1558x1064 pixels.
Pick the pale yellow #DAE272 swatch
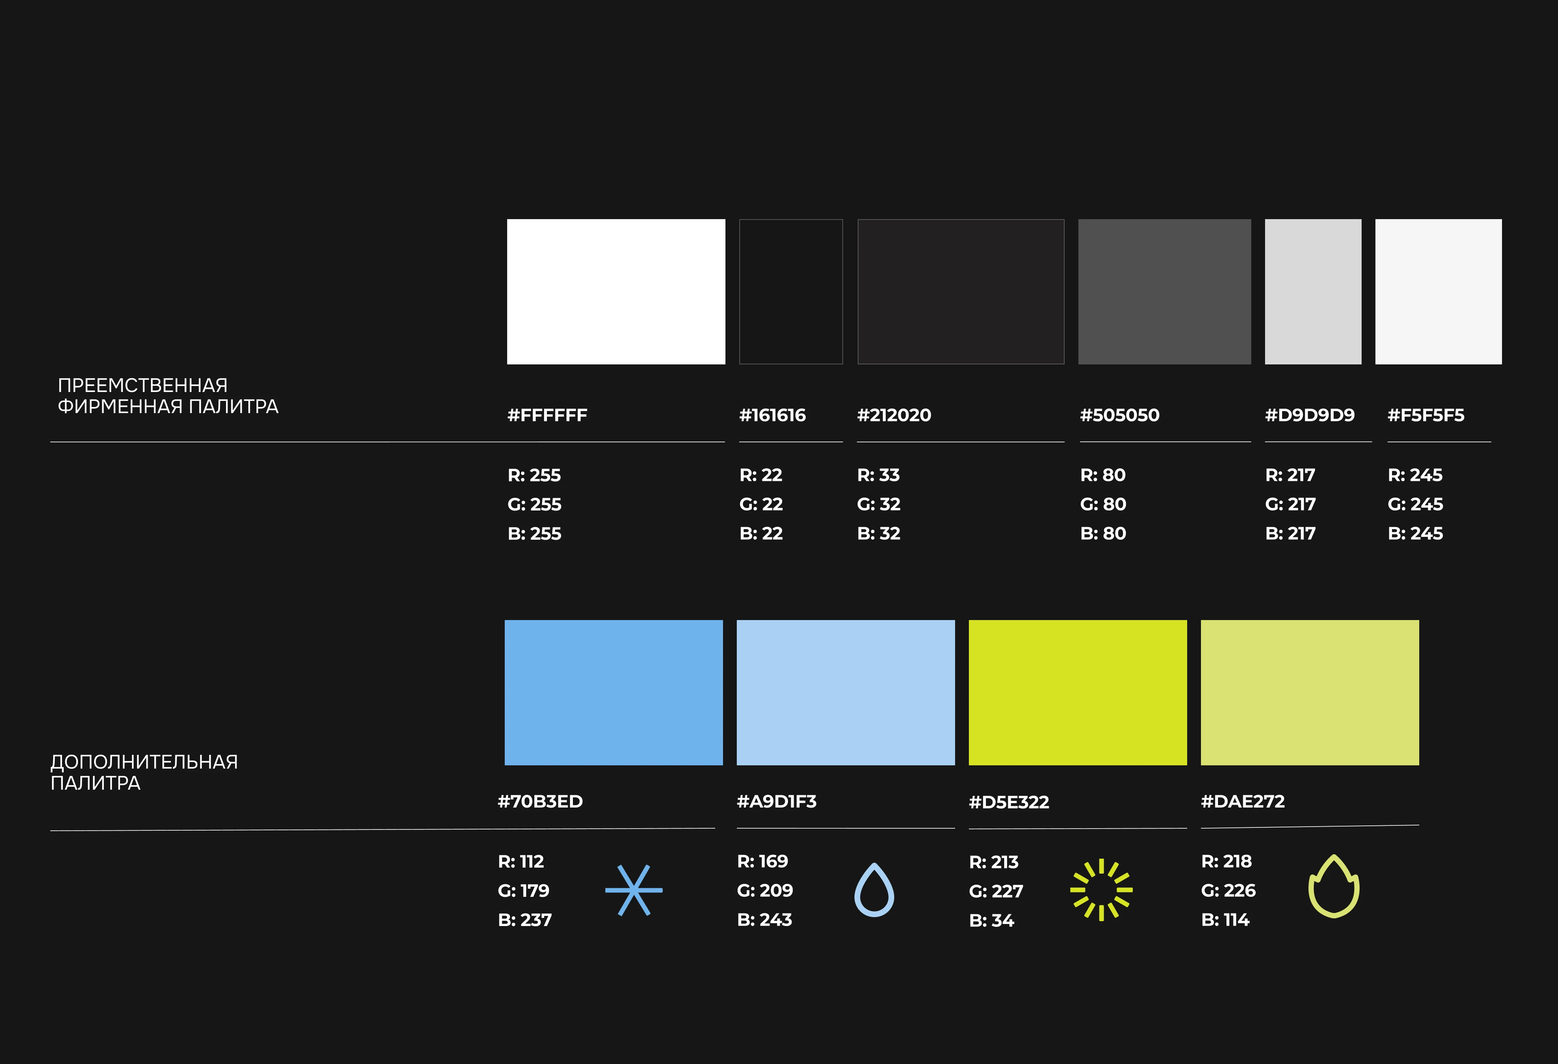(1309, 693)
